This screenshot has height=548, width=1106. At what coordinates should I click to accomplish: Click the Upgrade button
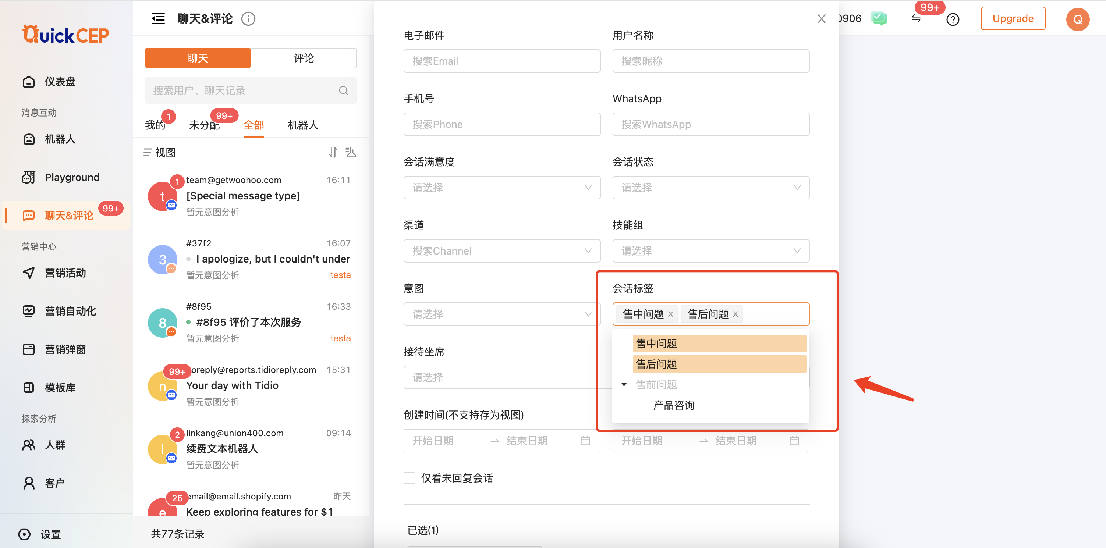(x=1013, y=18)
